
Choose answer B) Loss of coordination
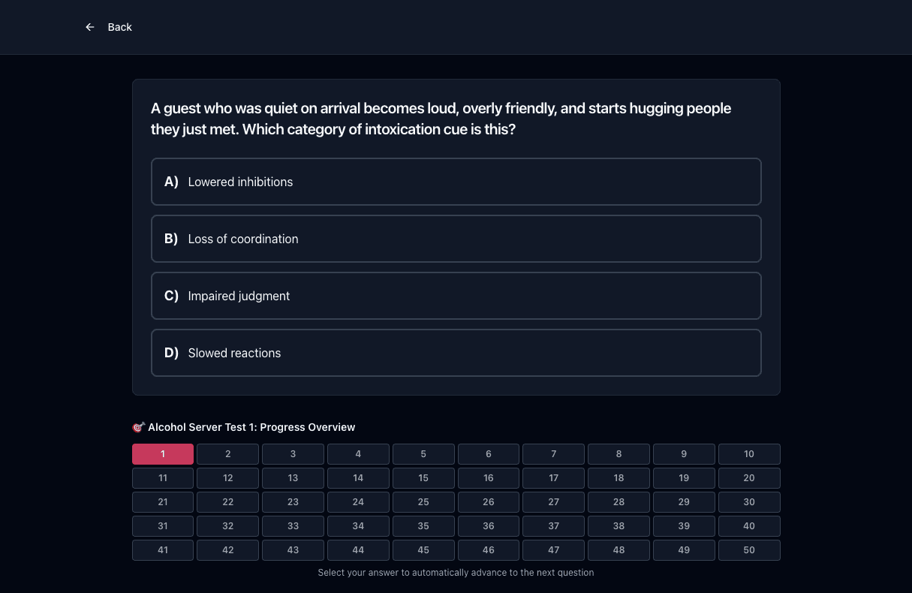tap(456, 239)
